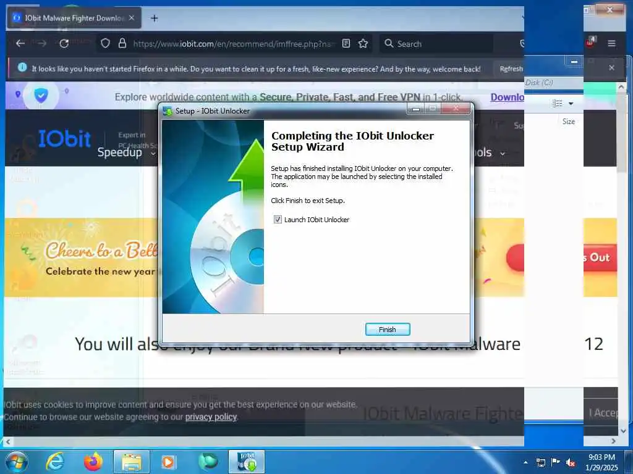Image resolution: width=633 pixels, height=474 pixels.
Task: Select IObit setup taskbar icon
Action: point(247,462)
